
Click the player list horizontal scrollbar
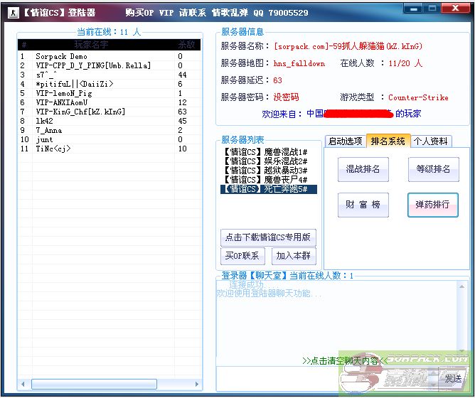(x=107, y=384)
